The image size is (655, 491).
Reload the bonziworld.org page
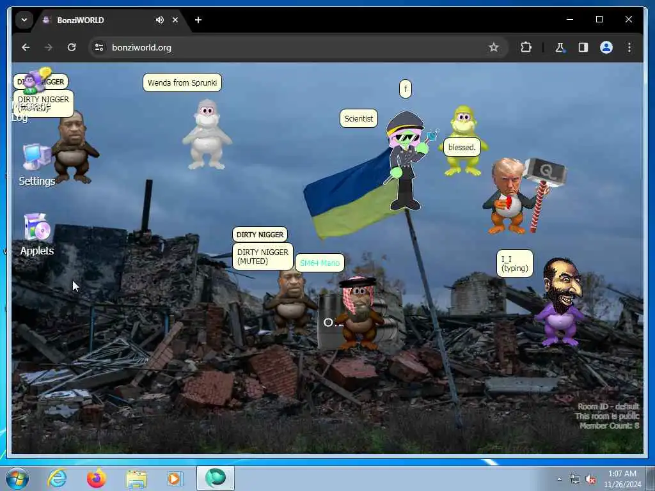pyautogui.click(x=72, y=47)
